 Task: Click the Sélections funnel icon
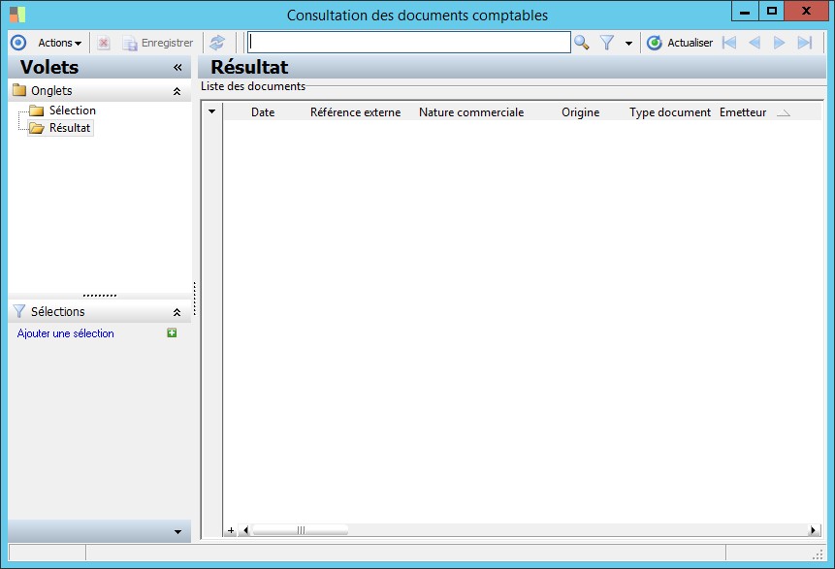click(19, 311)
